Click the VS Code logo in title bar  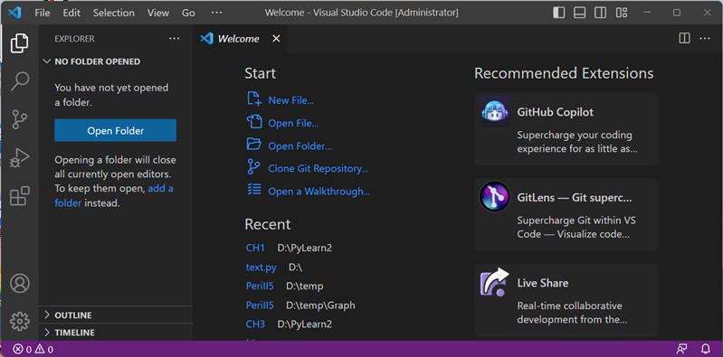click(14, 13)
